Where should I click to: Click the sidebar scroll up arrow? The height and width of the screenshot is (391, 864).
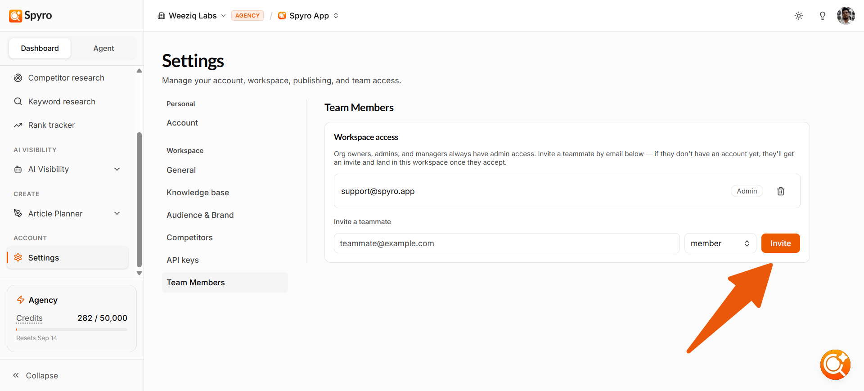(139, 71)
